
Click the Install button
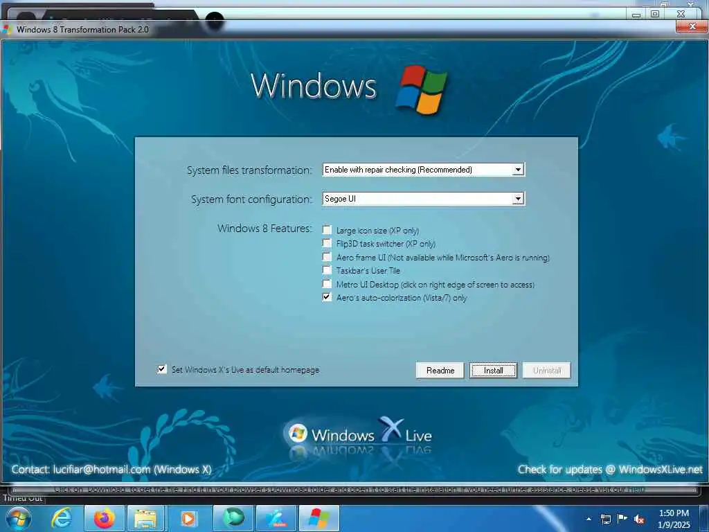(493, 371)
